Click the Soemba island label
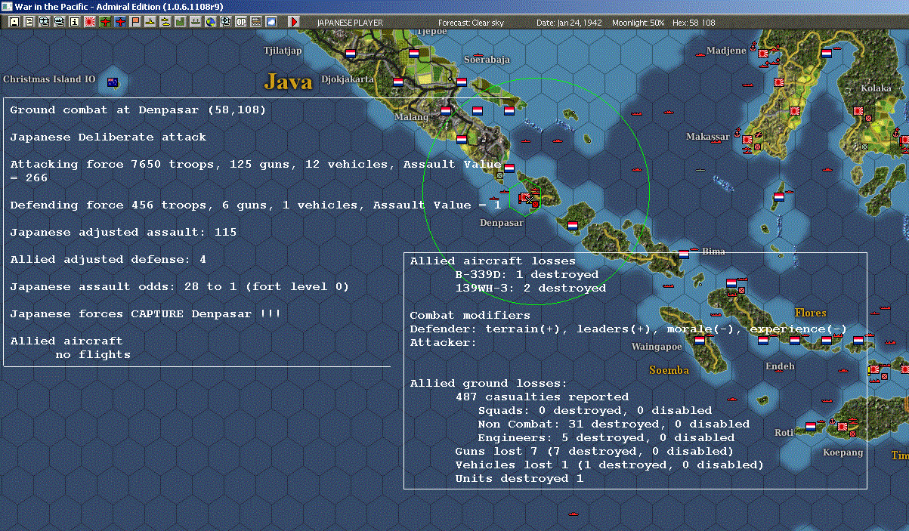 pyautogui.click(x=669, y=370)
